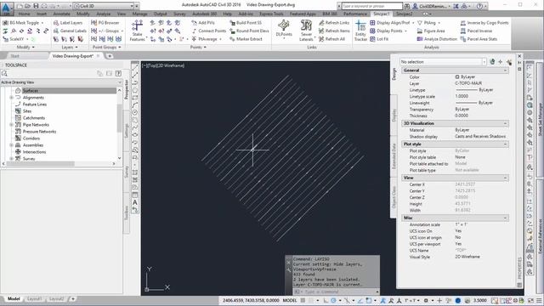Viewport: 544px width, 306px height.
Task: Switch to the Analyze ribbon tab
Action: (x=103, y=14)
